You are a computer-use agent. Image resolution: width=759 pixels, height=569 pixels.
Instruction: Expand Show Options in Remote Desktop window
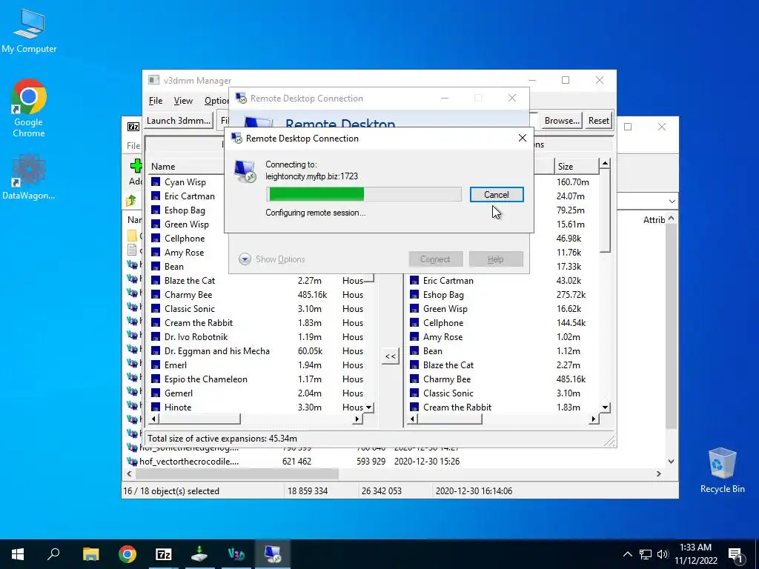click(271, 259)
